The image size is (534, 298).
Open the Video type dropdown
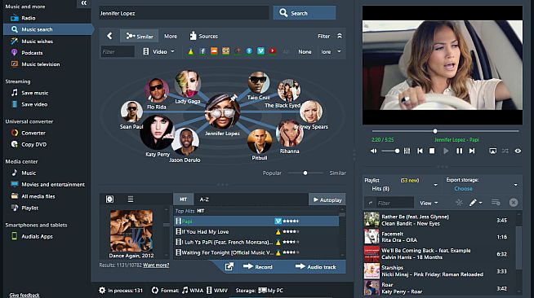pos(158,51)
